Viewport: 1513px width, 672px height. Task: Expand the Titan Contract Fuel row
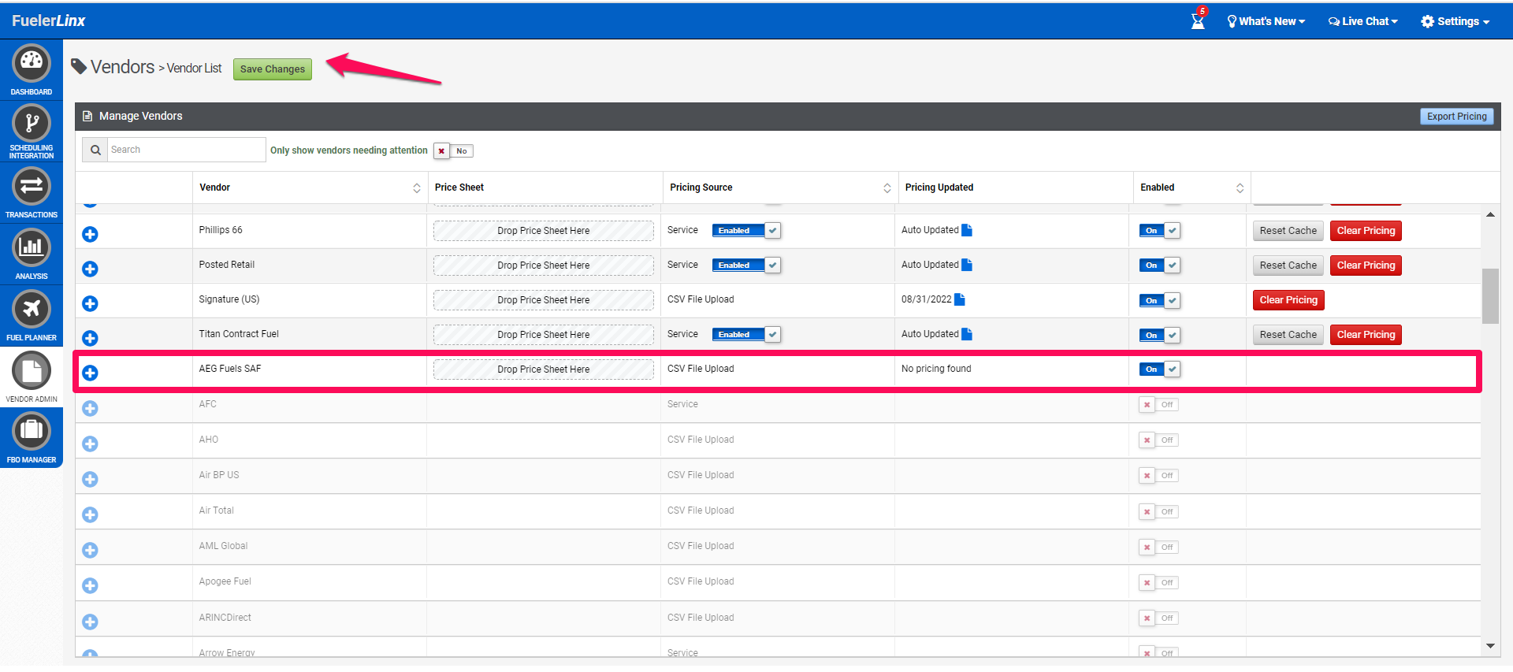tap(91, 338)
